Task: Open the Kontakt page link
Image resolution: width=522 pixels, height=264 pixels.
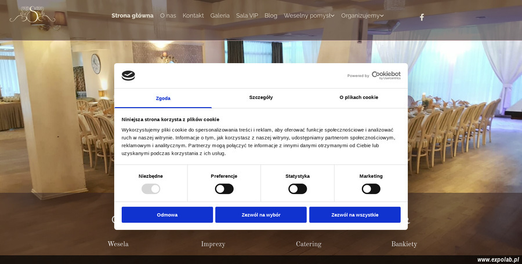Action: [x=193, y=16]
